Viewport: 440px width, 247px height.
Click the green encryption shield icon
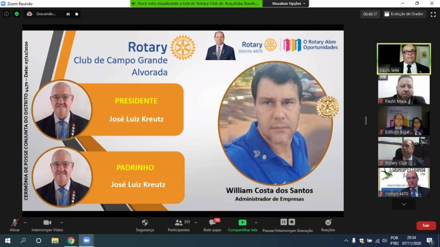[x=17, y=14]
